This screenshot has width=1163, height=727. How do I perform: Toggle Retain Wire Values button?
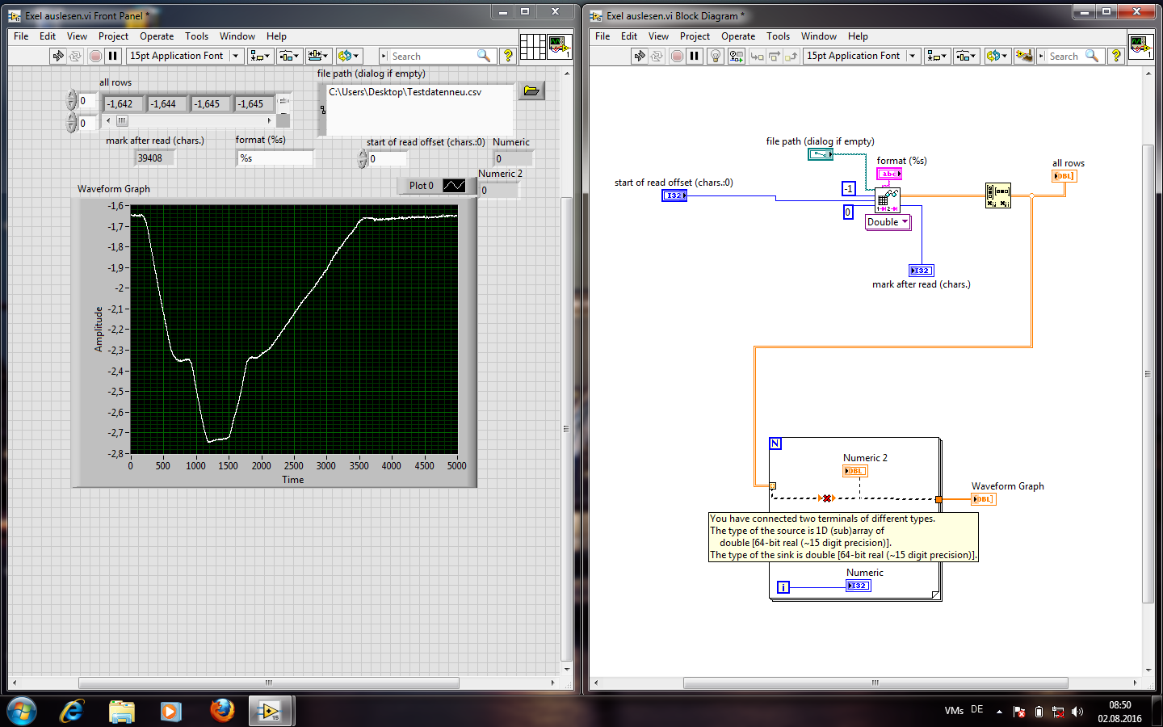pos(736,56)
